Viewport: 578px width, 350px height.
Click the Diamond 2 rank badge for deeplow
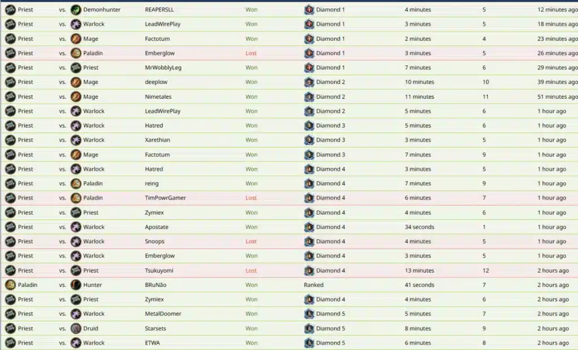(x=309, y=82)
